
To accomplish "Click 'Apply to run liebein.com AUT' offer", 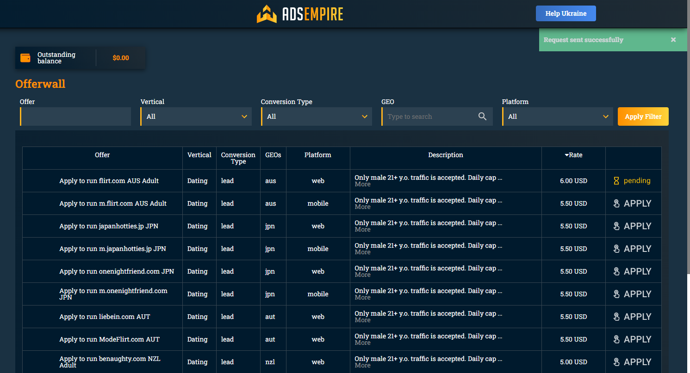I will coord(105,317).
